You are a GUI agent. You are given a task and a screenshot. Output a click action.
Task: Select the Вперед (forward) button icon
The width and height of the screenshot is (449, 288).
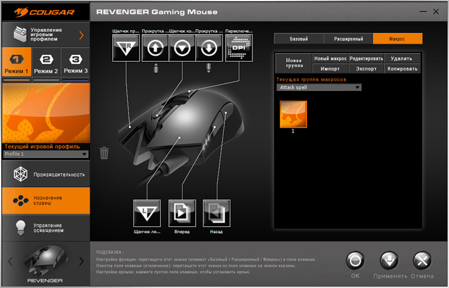[x=182, y=213]
